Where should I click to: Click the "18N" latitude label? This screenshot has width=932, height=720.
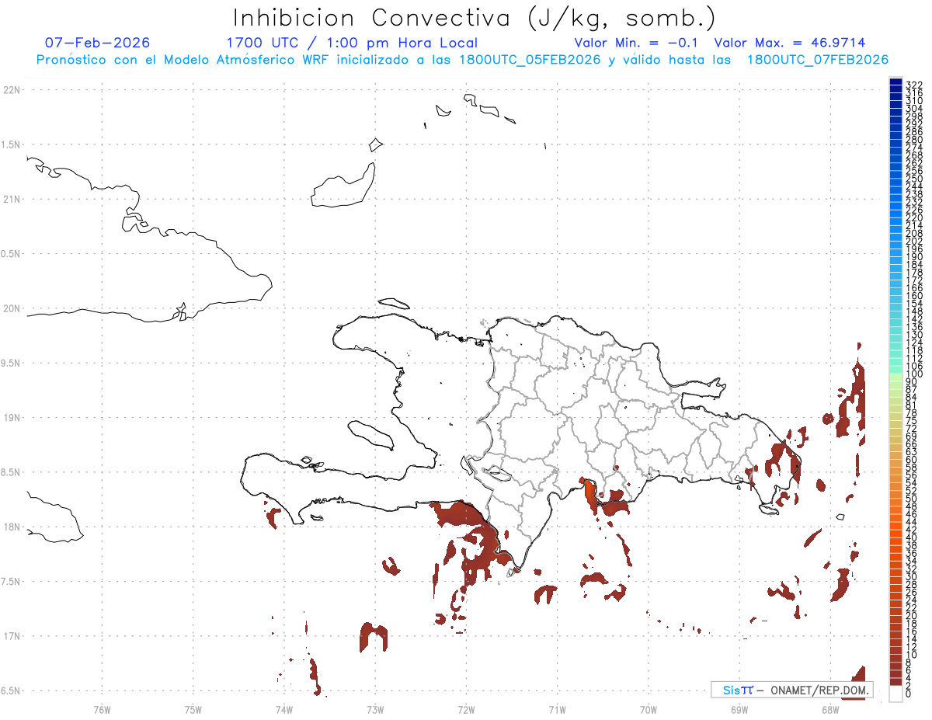12,527
